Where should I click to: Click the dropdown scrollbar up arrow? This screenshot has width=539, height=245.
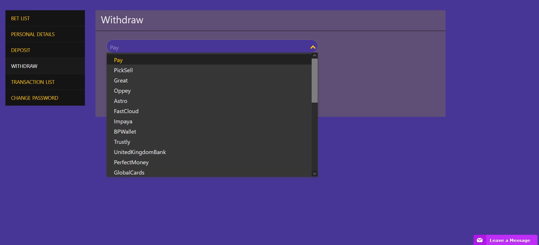[315, 56]
